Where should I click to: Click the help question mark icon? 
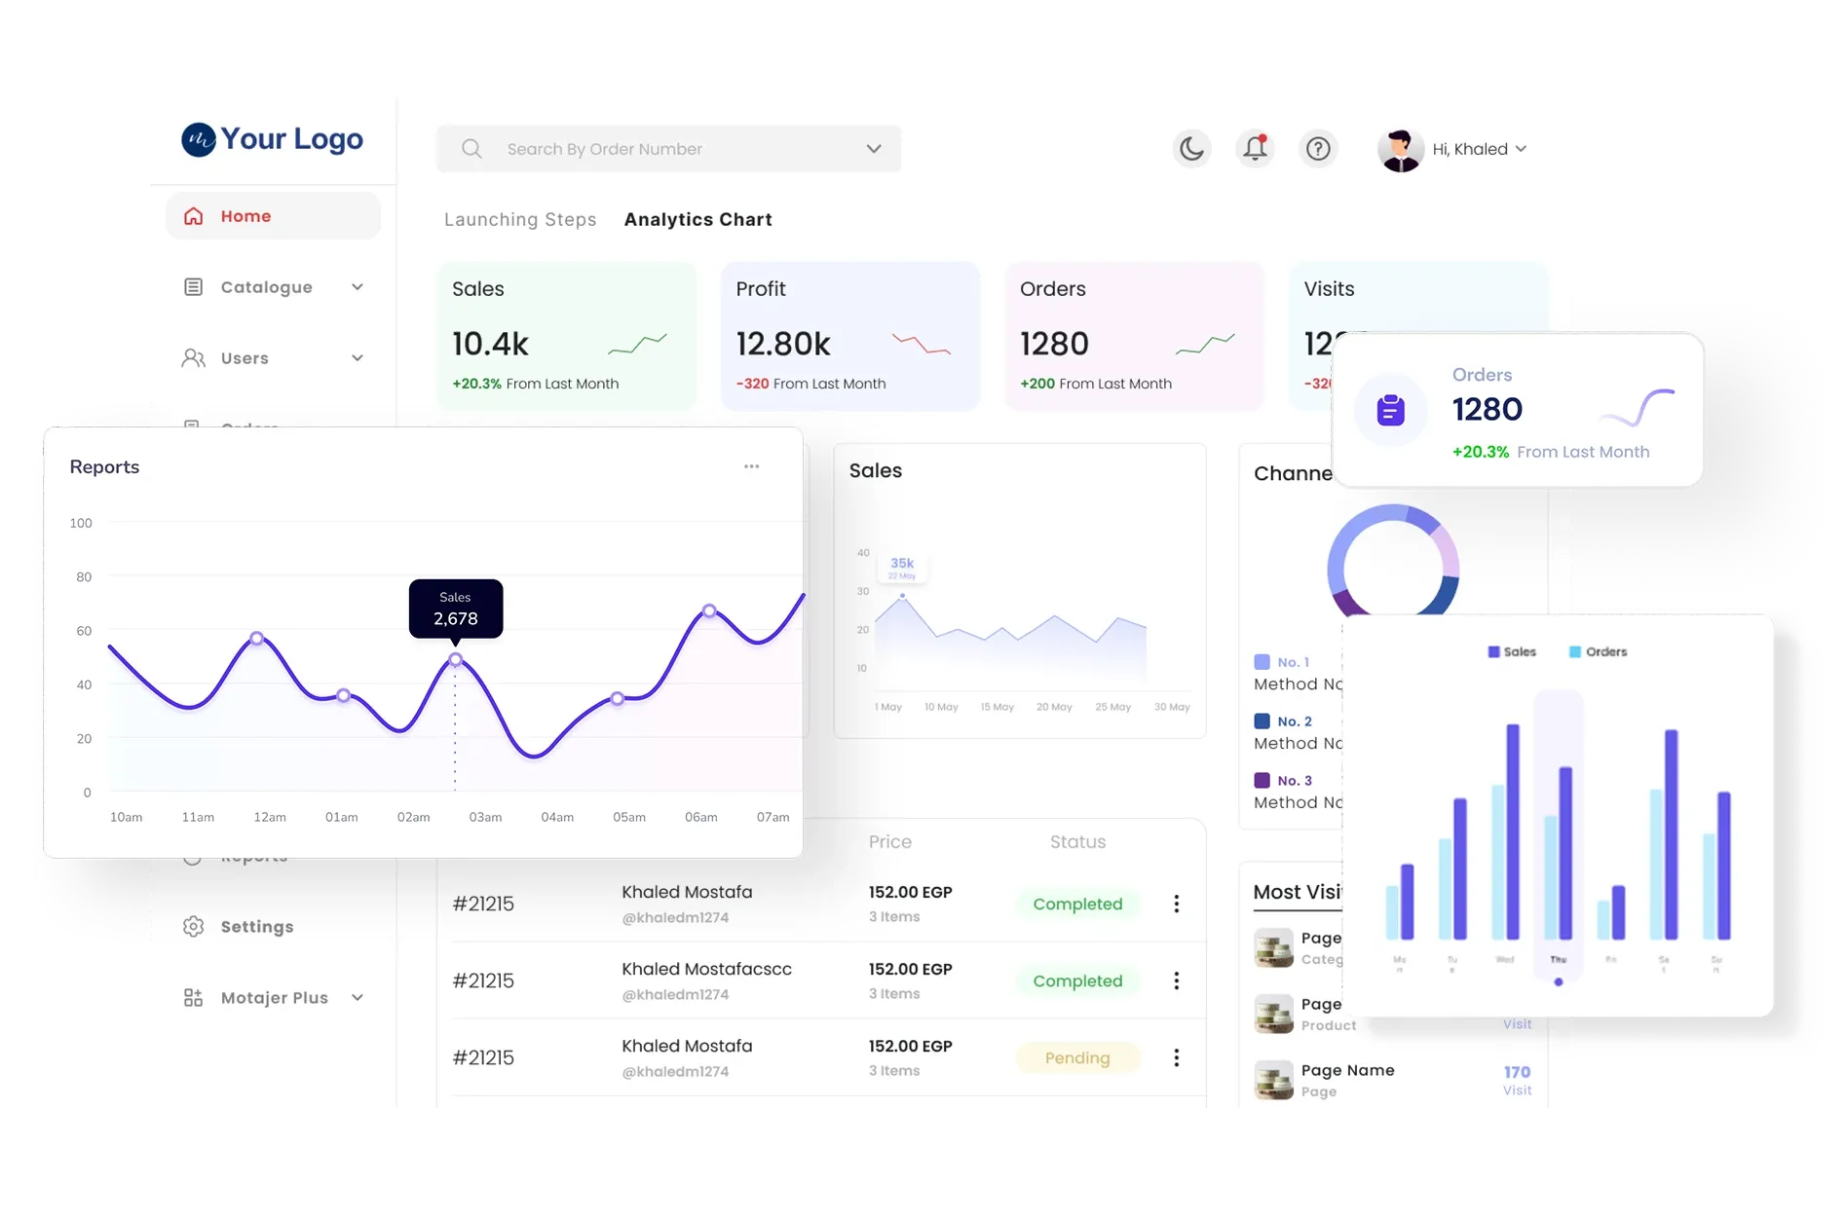click(1318, 149)
